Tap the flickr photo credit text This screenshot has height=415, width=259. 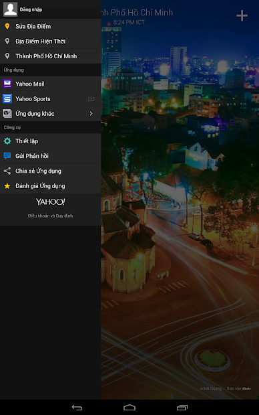226,388
